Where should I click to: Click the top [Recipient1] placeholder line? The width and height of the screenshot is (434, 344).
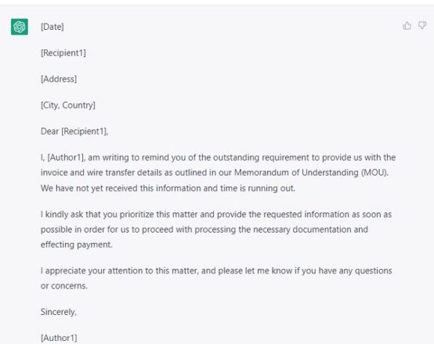tap(64, 53)
